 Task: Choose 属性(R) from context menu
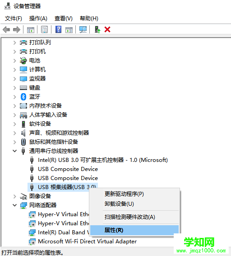tap(134, 230)
